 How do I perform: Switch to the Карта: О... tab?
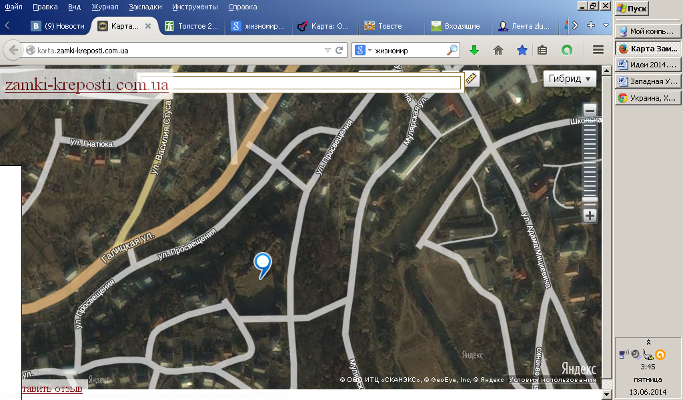coord(323,26)
